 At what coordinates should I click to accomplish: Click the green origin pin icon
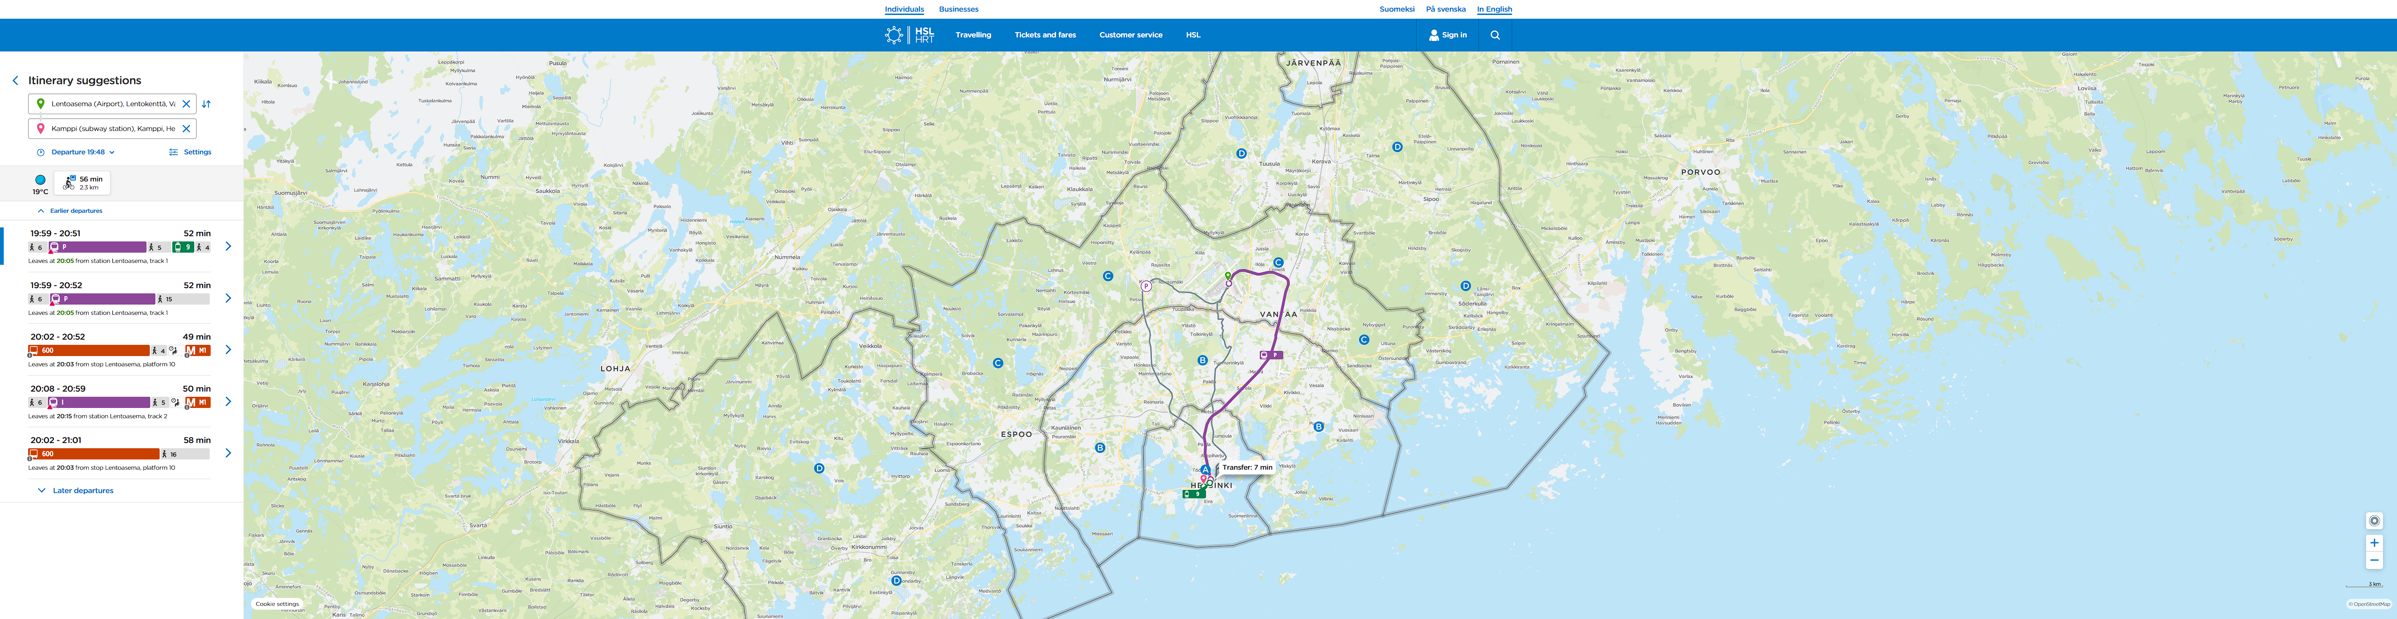coord(40,104)
